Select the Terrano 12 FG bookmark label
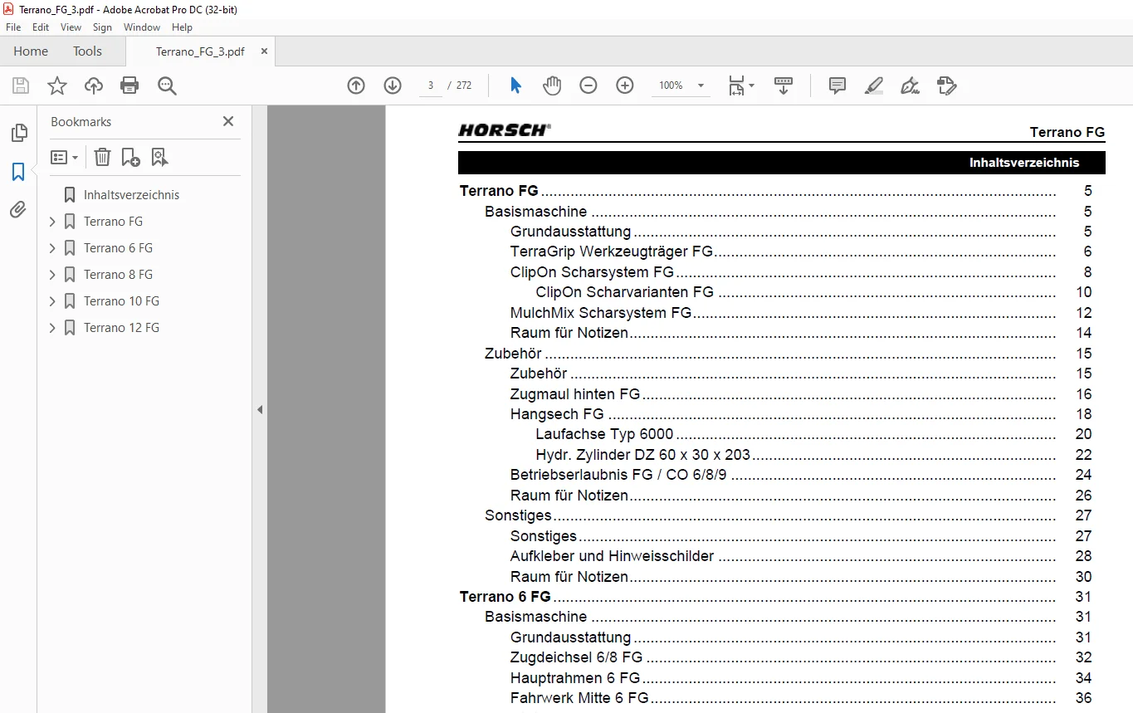The image size is (1133, 713). (x=121, y=328)
